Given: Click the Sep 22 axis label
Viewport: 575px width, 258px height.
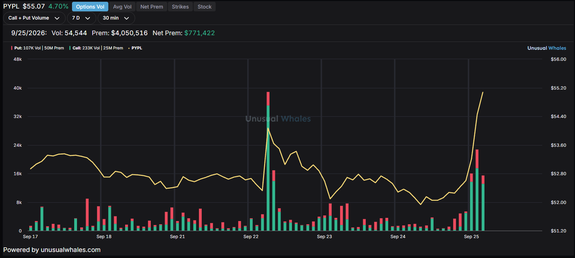Looking at the screenshot, I should point(251,236).
